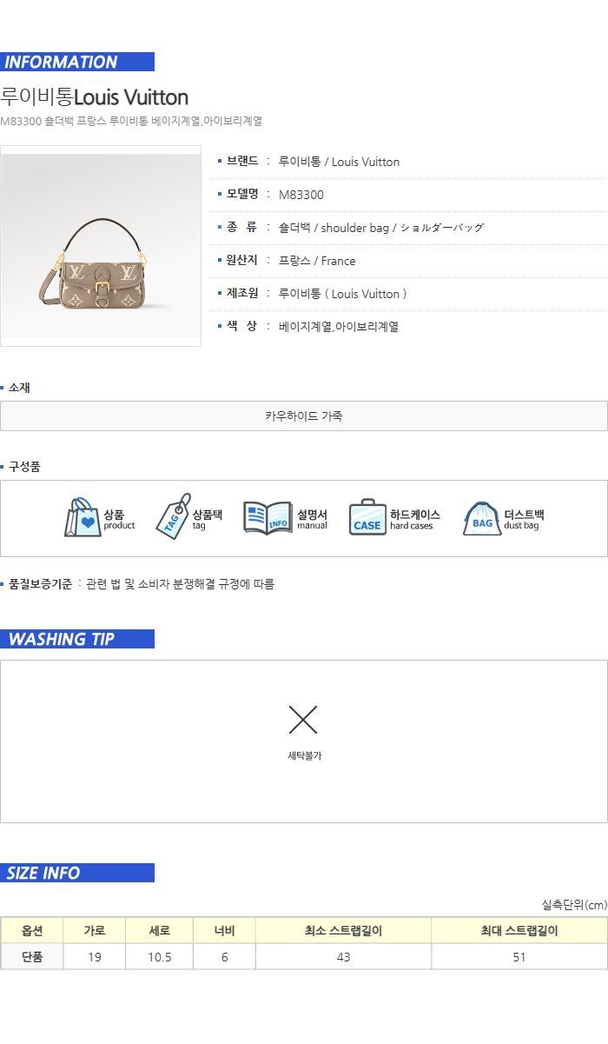Click the 가로 column header
This screenshot has width=608, height=1044.
[95, 930]
